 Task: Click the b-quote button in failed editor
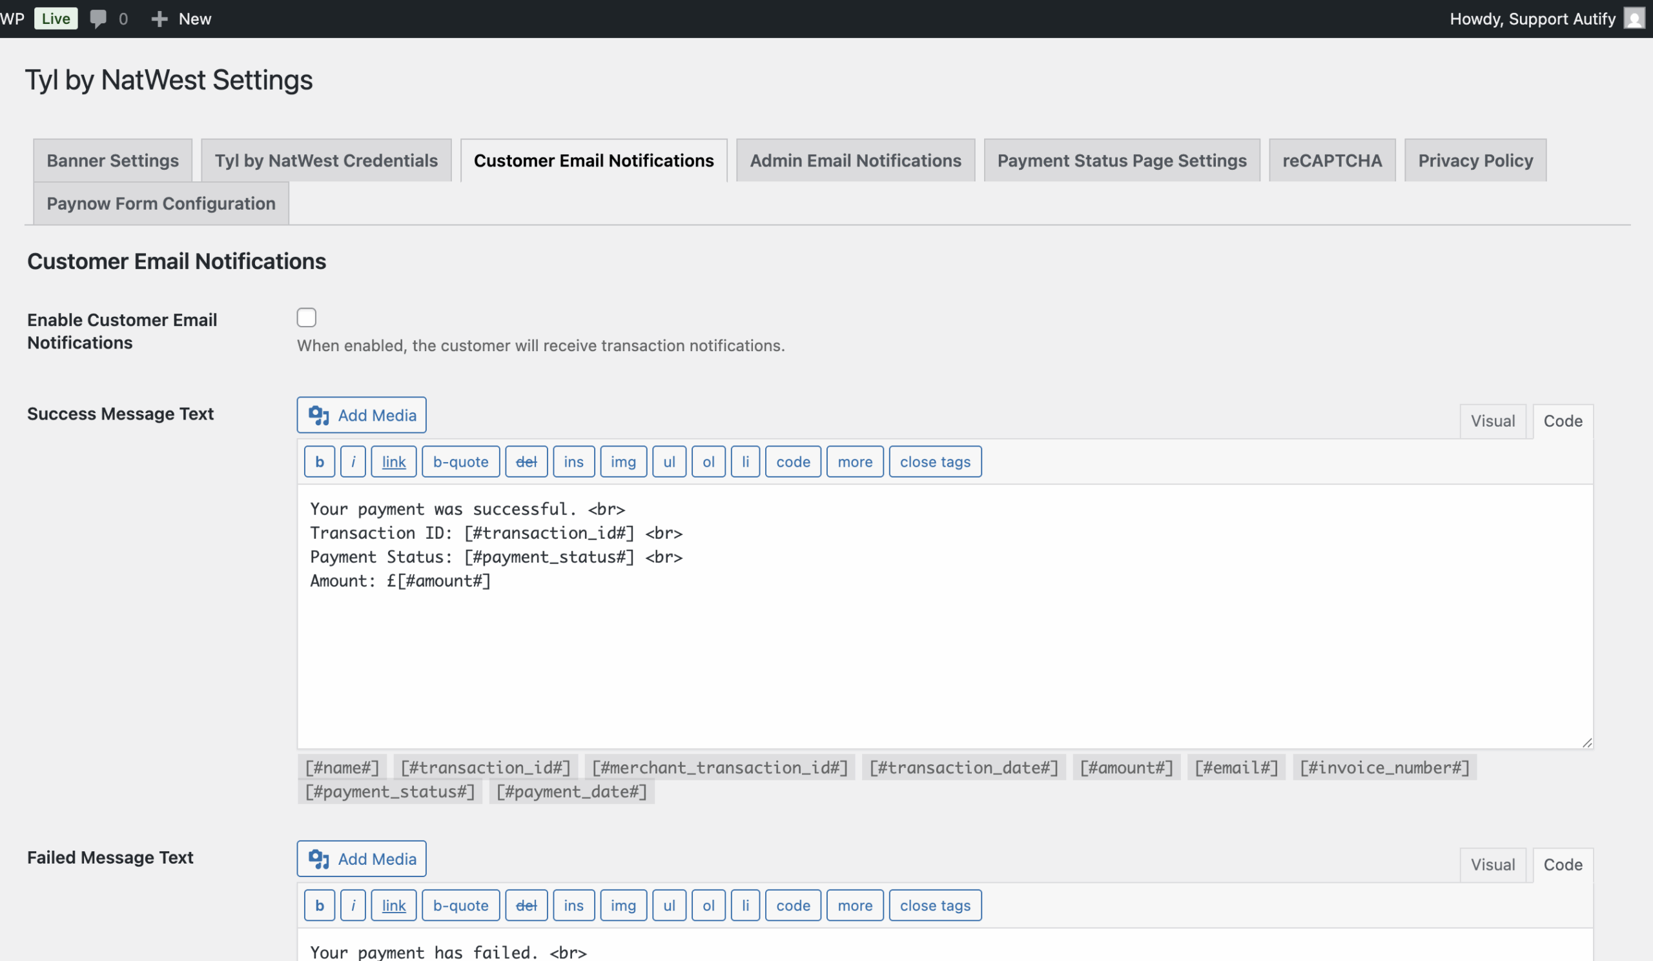coord(460,905)
